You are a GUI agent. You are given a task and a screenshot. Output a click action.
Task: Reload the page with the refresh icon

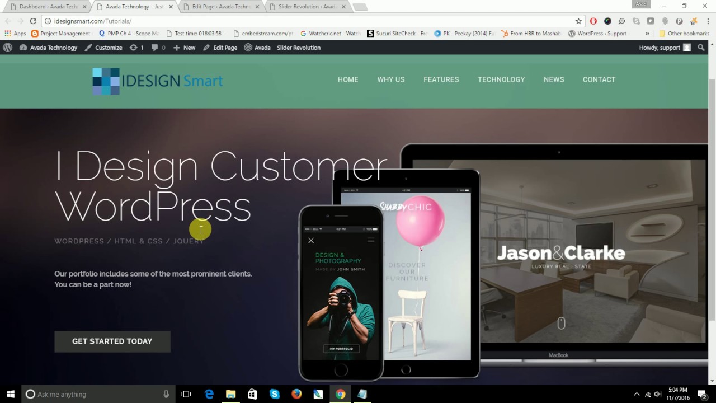coord(33,21)
